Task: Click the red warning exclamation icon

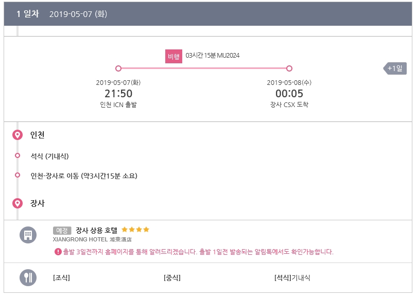Action: [58, 252]
